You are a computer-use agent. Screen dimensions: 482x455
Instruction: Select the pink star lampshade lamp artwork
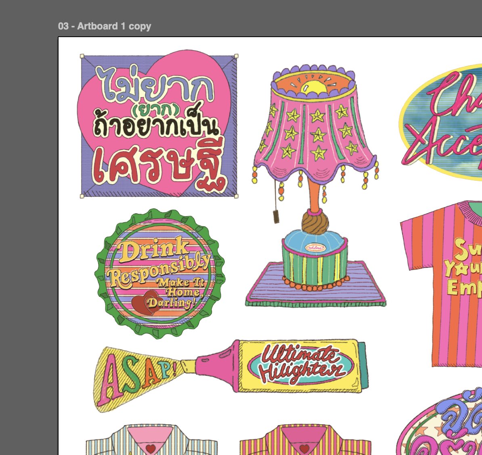[316, 185]
